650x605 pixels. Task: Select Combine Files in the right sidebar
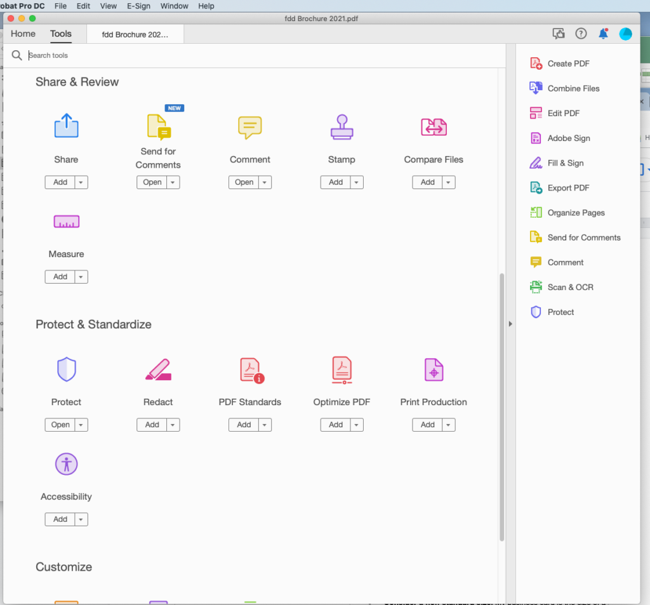point(564,88)
